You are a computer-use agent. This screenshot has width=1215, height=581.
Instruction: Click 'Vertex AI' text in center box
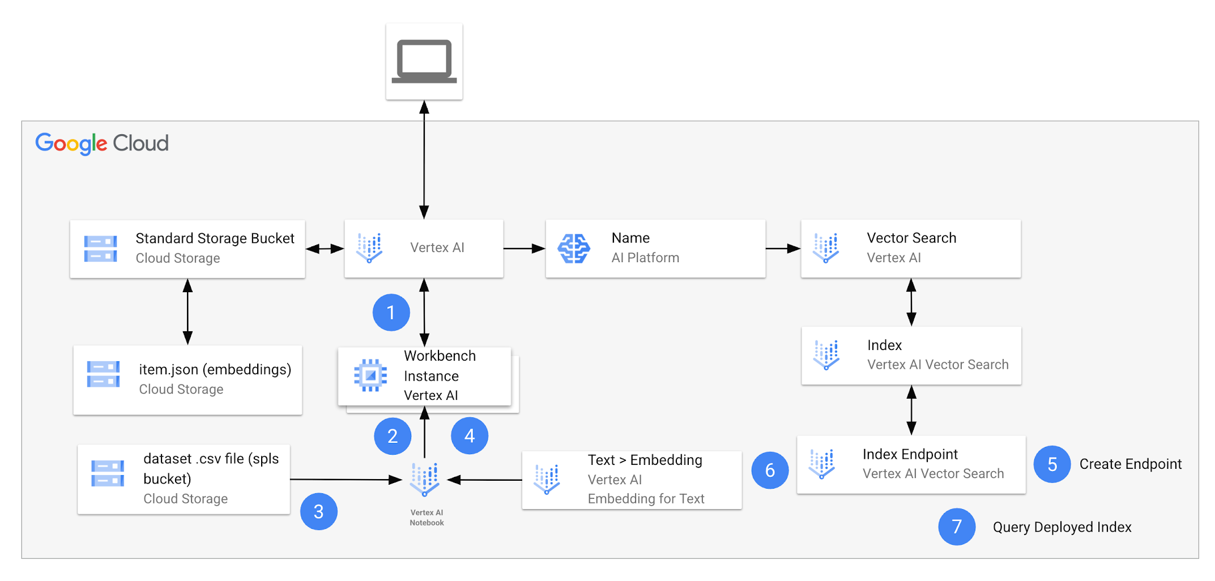tap(437, 247)
